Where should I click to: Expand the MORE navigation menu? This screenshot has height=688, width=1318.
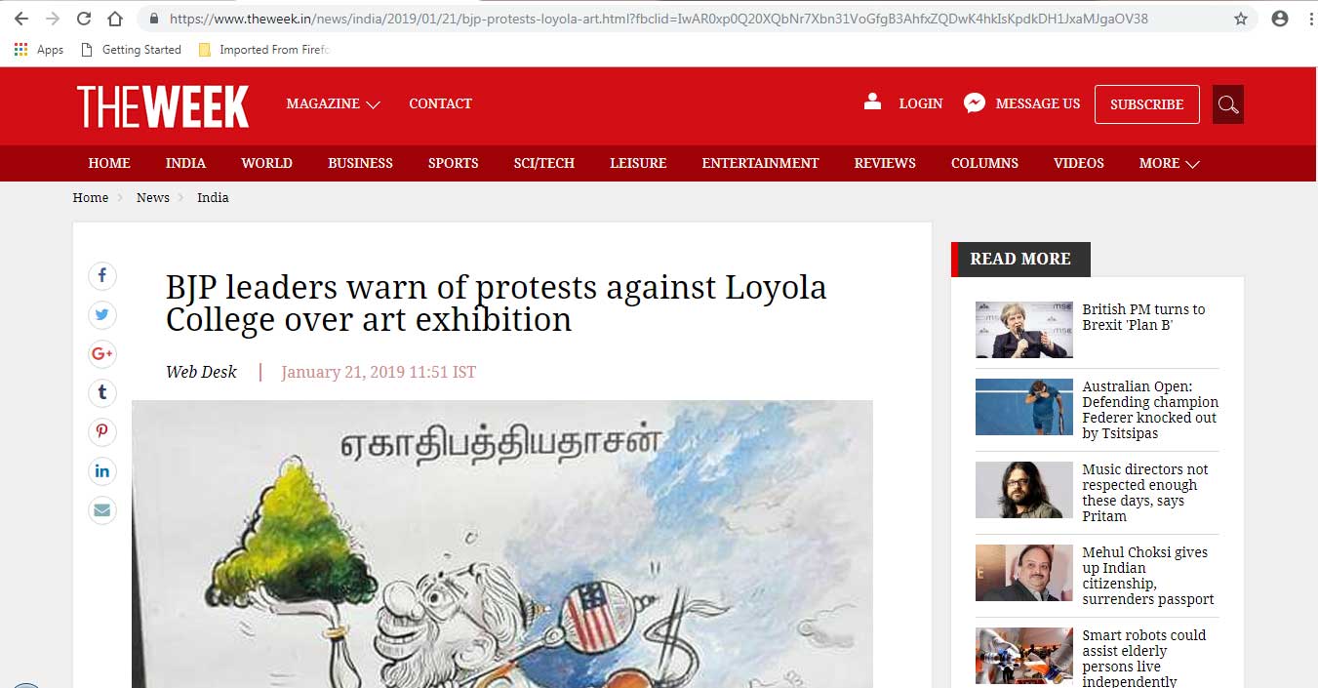1169,163
